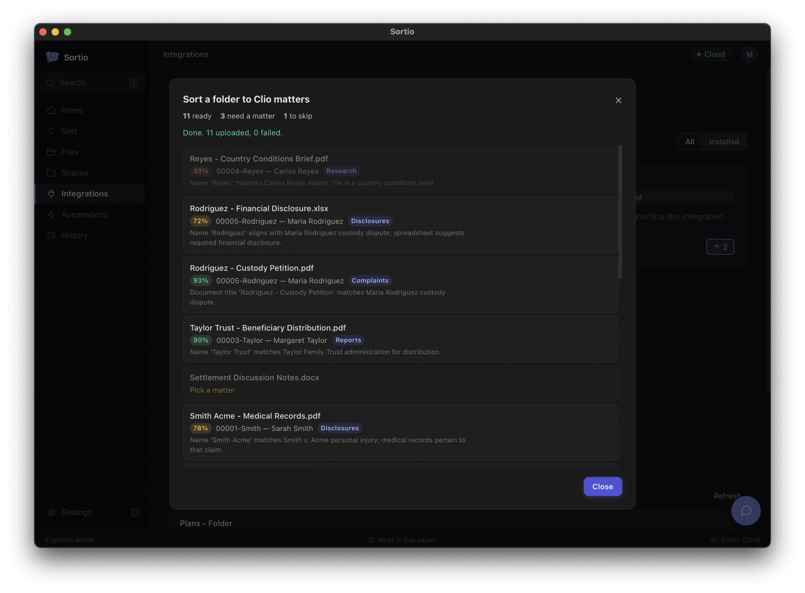
Task: Open Automations from the sidebar
Action: point(90,214)
